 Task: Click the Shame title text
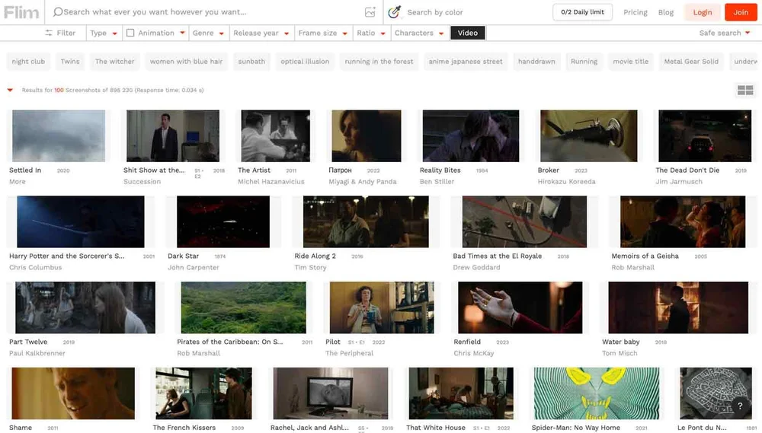[x=21, y=428]
